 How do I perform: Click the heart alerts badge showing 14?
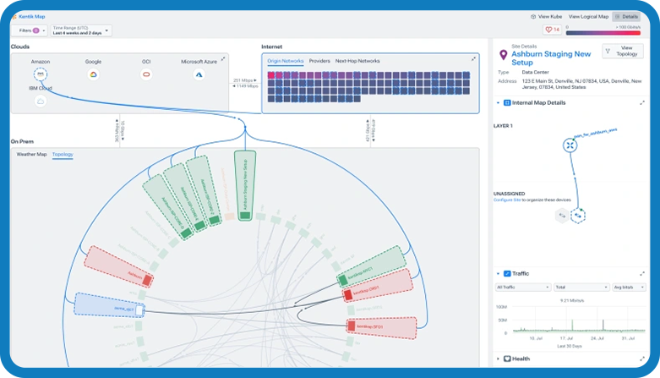pos(552,30)
